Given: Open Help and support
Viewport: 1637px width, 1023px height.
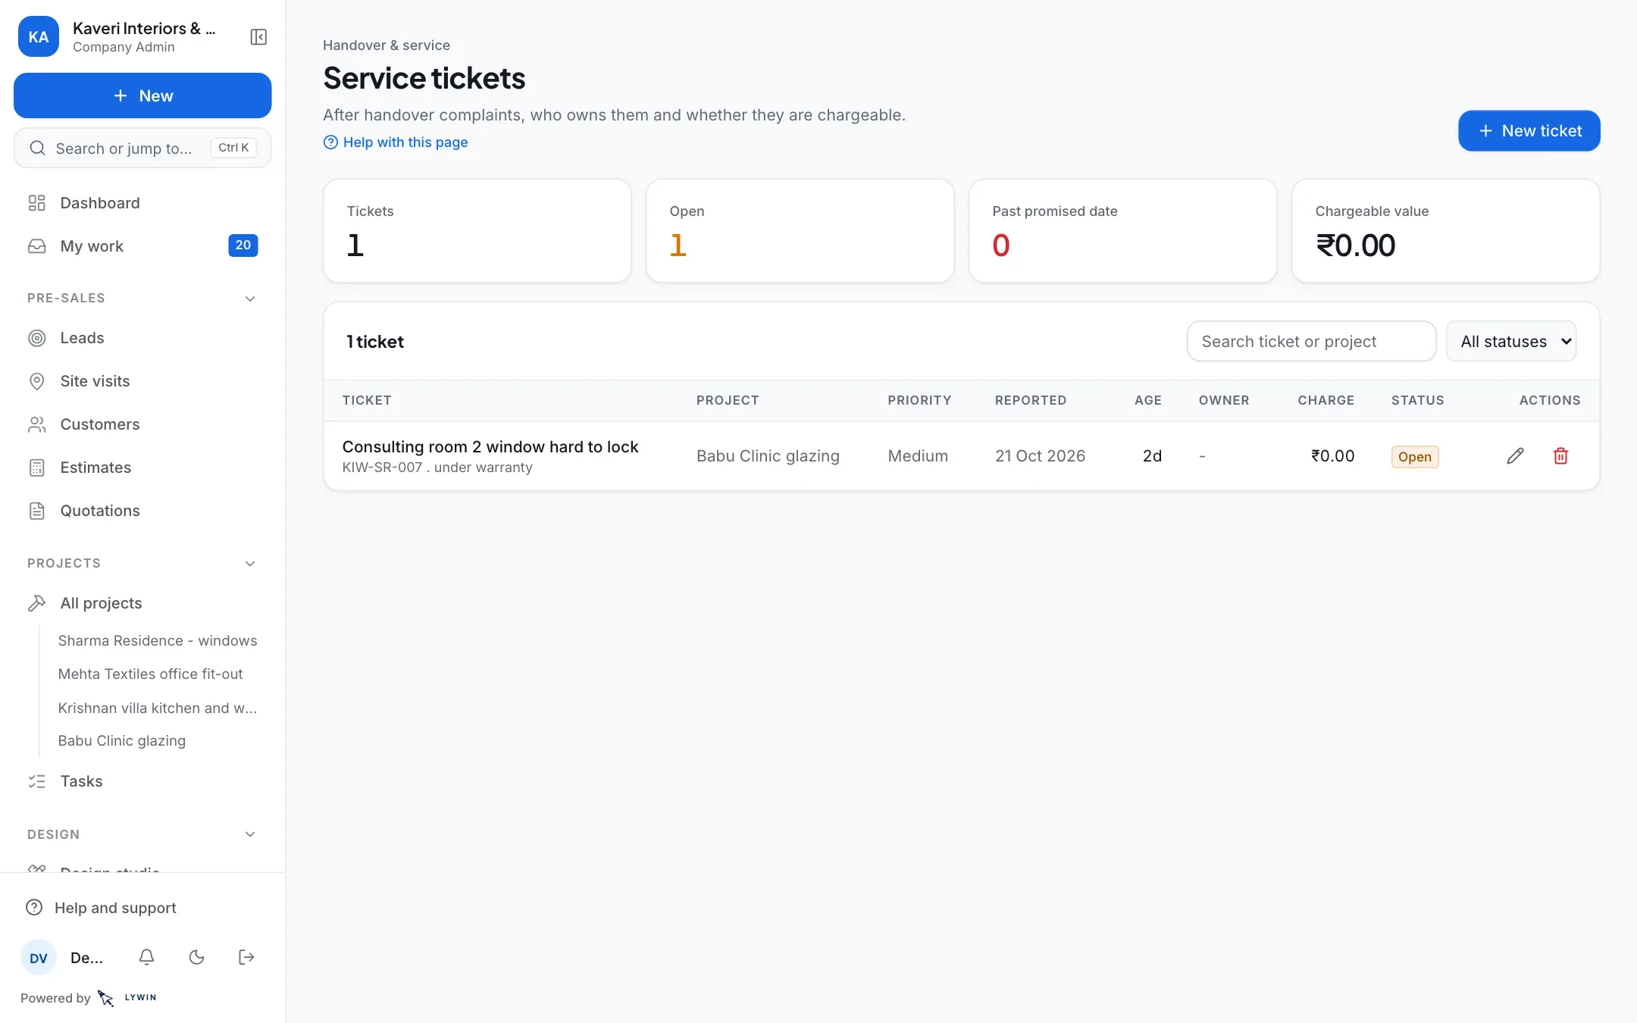Looking at the screenshot, I should (x=142, y=908).
